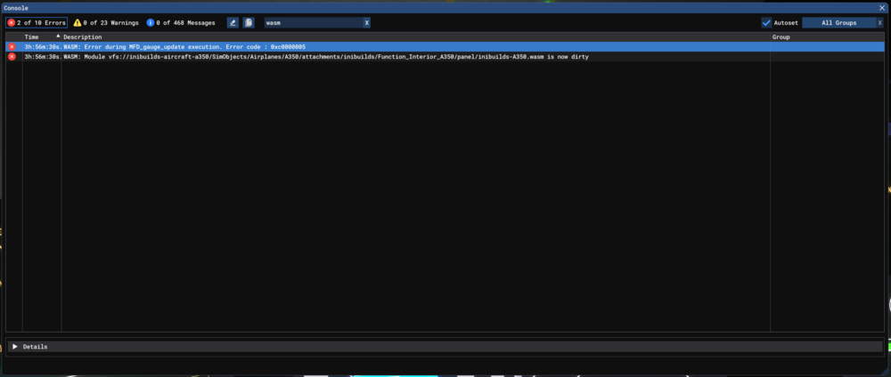Click the clear console eraser icon
The height and width of the screenshot is (377, 891).
(233, 23)
